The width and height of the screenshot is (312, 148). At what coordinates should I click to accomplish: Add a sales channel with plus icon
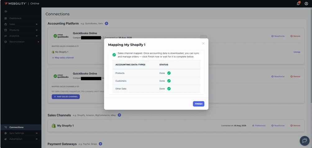119,115
